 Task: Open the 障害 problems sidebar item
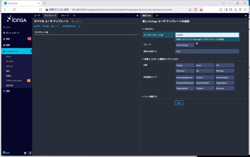(x=8, y=39)
